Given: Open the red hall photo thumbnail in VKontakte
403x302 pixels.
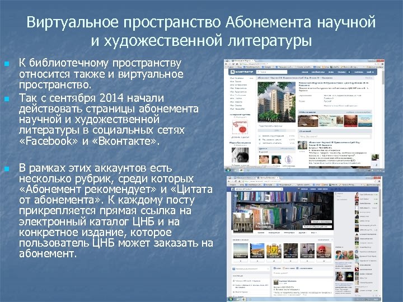Looking at the screenshot, I should pos(351,121).
